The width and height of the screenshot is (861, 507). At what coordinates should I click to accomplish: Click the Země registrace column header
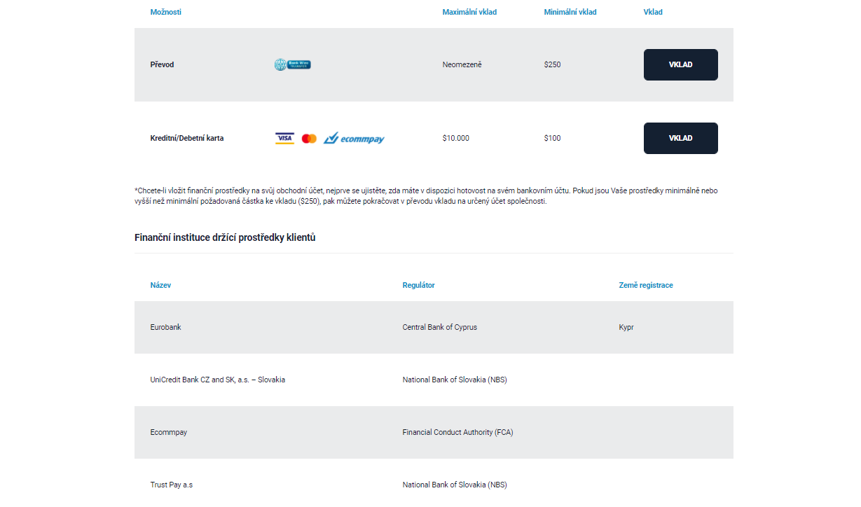tap(646, 285)
